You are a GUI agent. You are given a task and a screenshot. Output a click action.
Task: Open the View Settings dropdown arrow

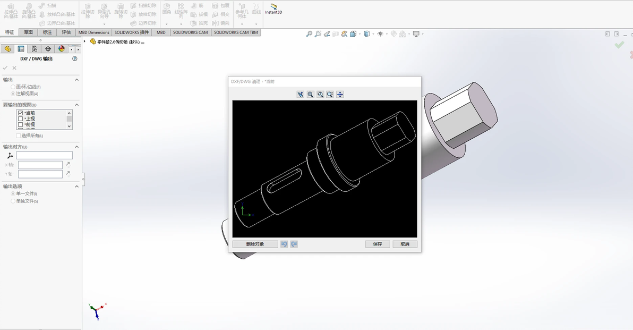click(423, 34)
